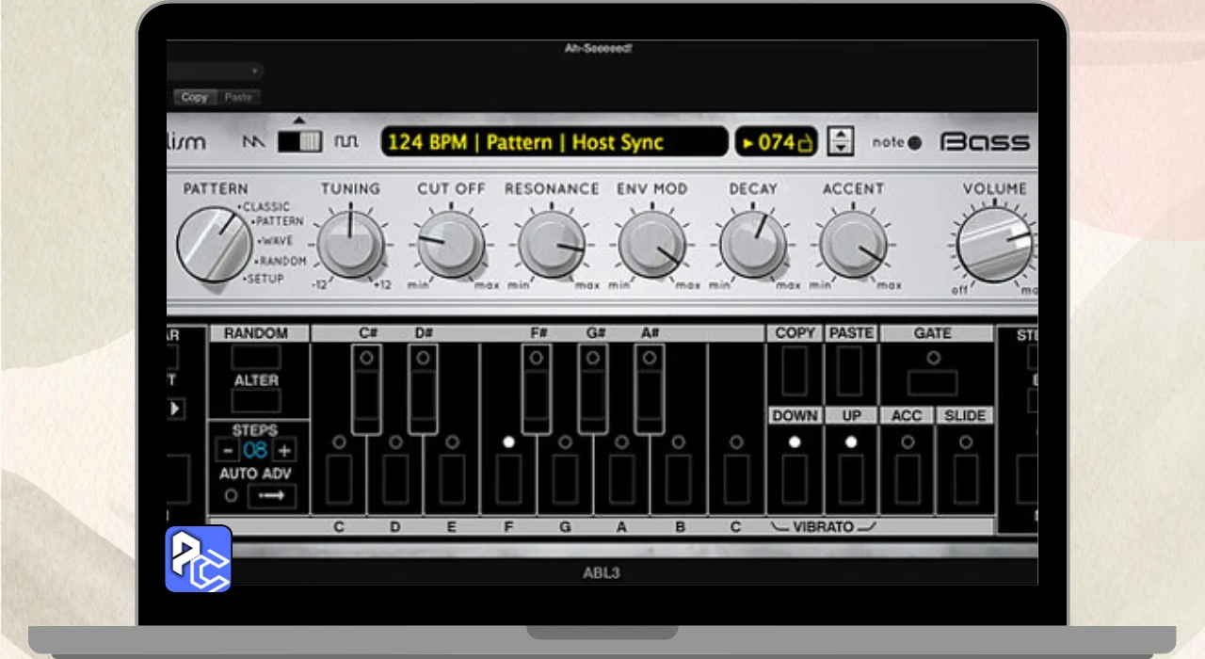Screen dimensions: 1205x659
Task: Enable the Gate button
Action: 933,382
